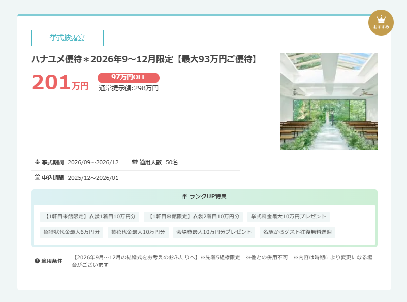Viewport: 407px width, 302px height.
Task: Select the 会場費最大10万円分プレゼント benefit tag
Action: click(x=214, y=232)
